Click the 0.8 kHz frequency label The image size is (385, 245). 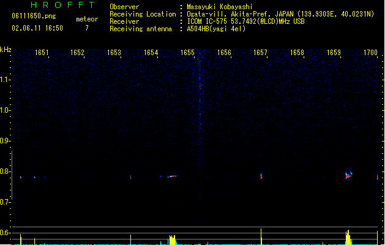point(5,171)
